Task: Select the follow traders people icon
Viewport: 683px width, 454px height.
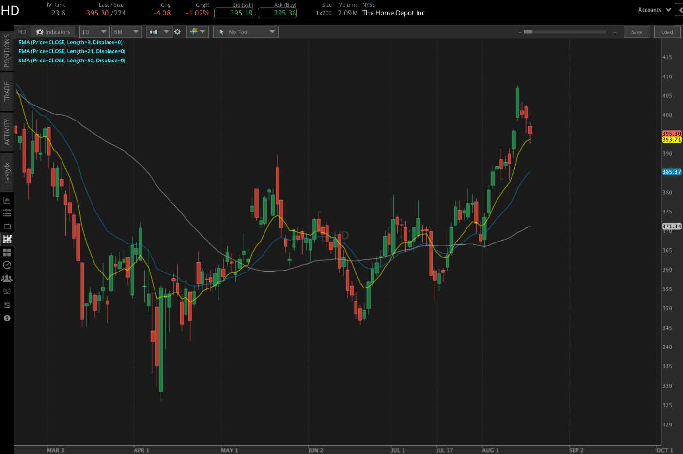Action: (x=7, y=278)
